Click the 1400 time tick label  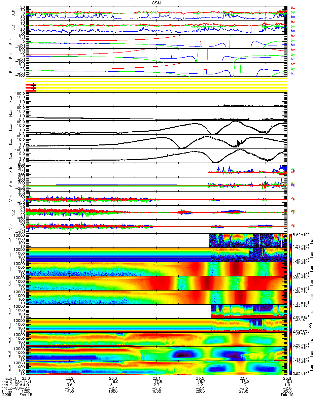70,392
